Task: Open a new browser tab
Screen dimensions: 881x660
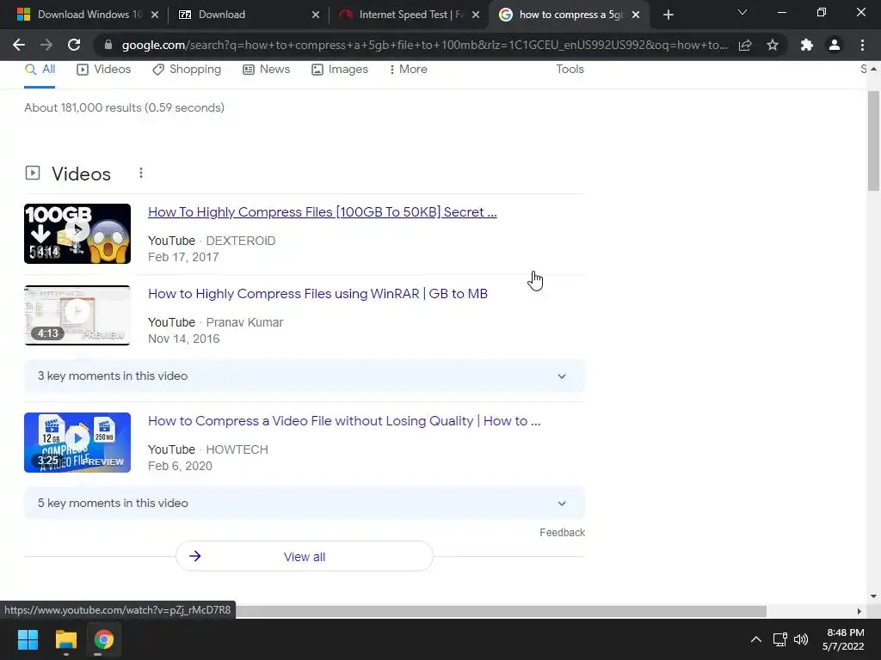Action: pyautogui.click(x=668, y=15)
